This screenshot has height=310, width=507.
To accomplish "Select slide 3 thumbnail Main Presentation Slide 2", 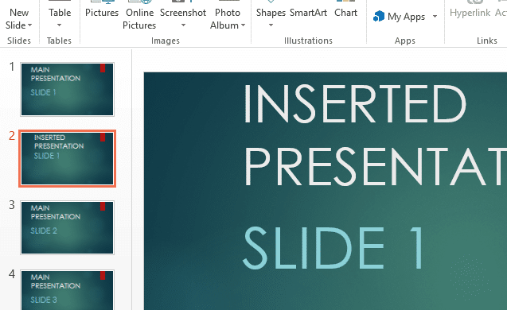I will coord(67,227).
